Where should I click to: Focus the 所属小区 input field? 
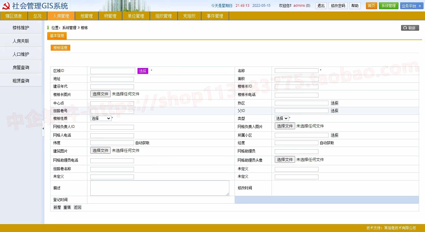(x=302, y=135)
